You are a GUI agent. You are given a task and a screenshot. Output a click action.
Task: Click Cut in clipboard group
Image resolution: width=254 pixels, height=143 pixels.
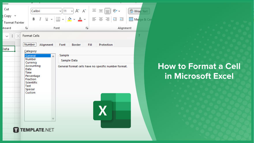point(6,9)
